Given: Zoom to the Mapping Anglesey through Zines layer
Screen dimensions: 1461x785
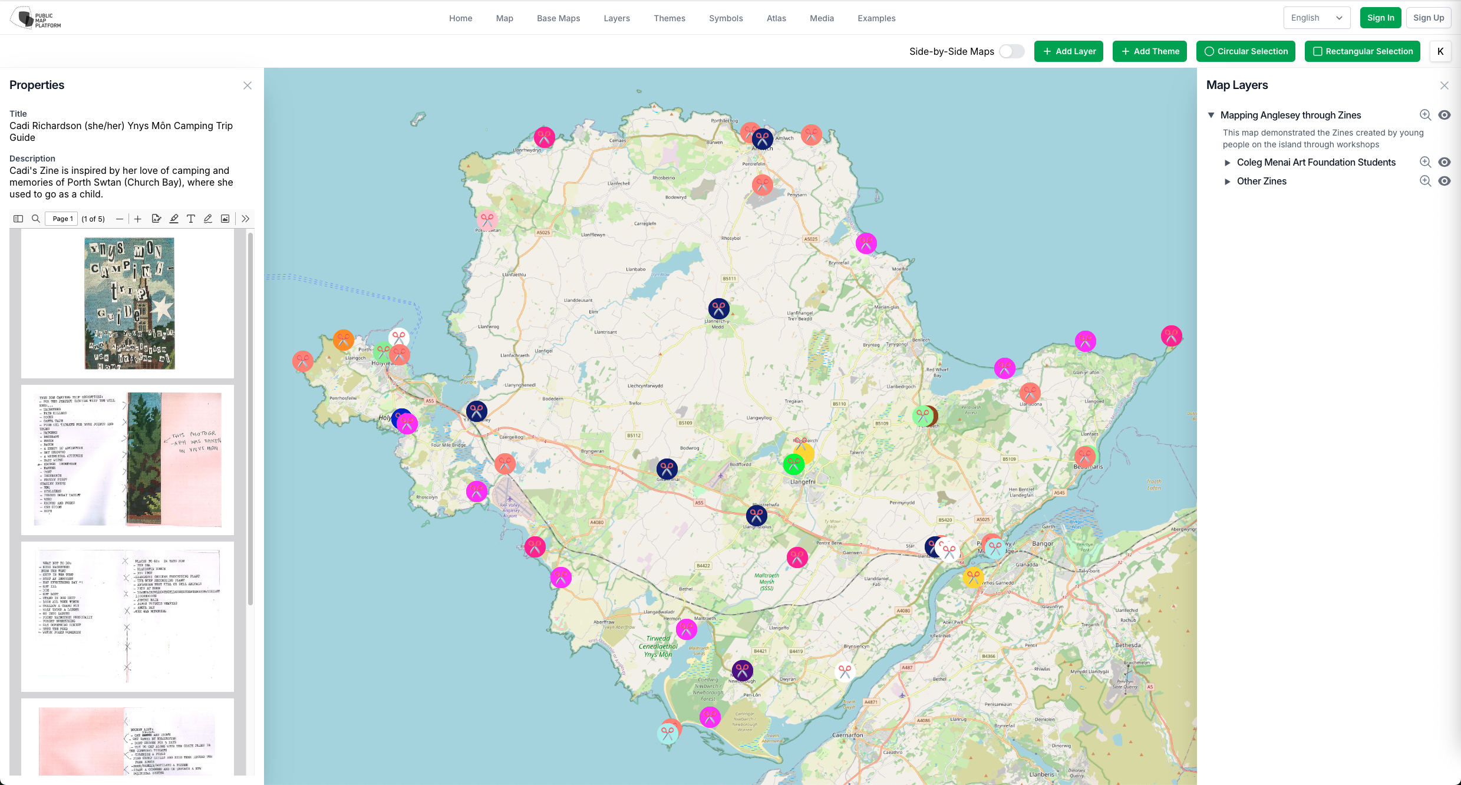Looking at the screenshot, I should pos(1426,115).
